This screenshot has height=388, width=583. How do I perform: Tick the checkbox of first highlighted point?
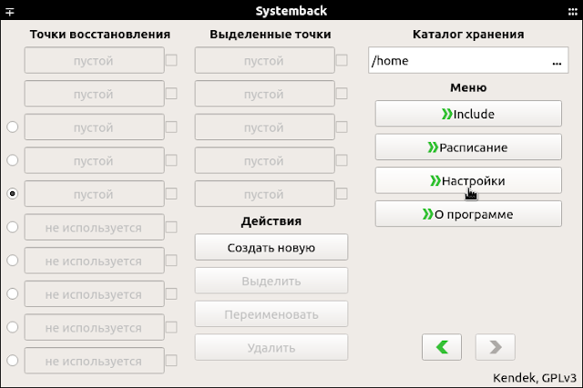click(342, 60)
